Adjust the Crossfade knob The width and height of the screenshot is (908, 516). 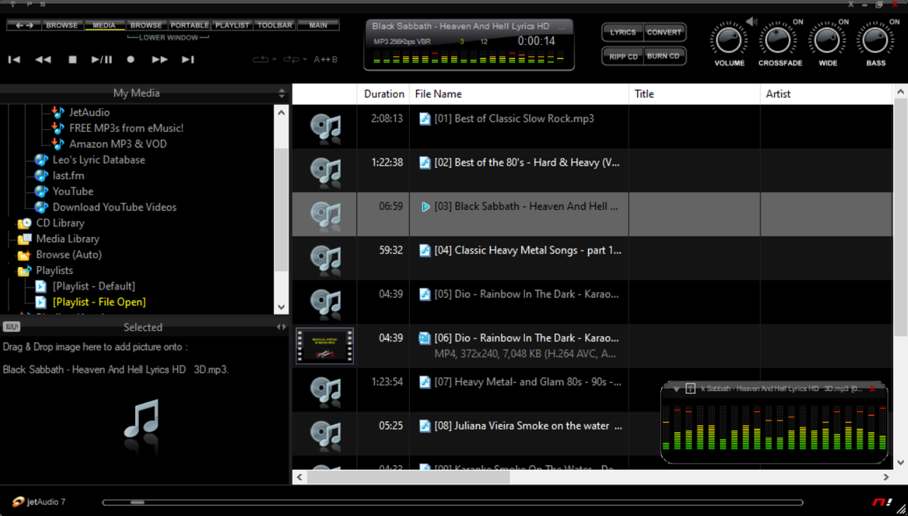point(778,40)
